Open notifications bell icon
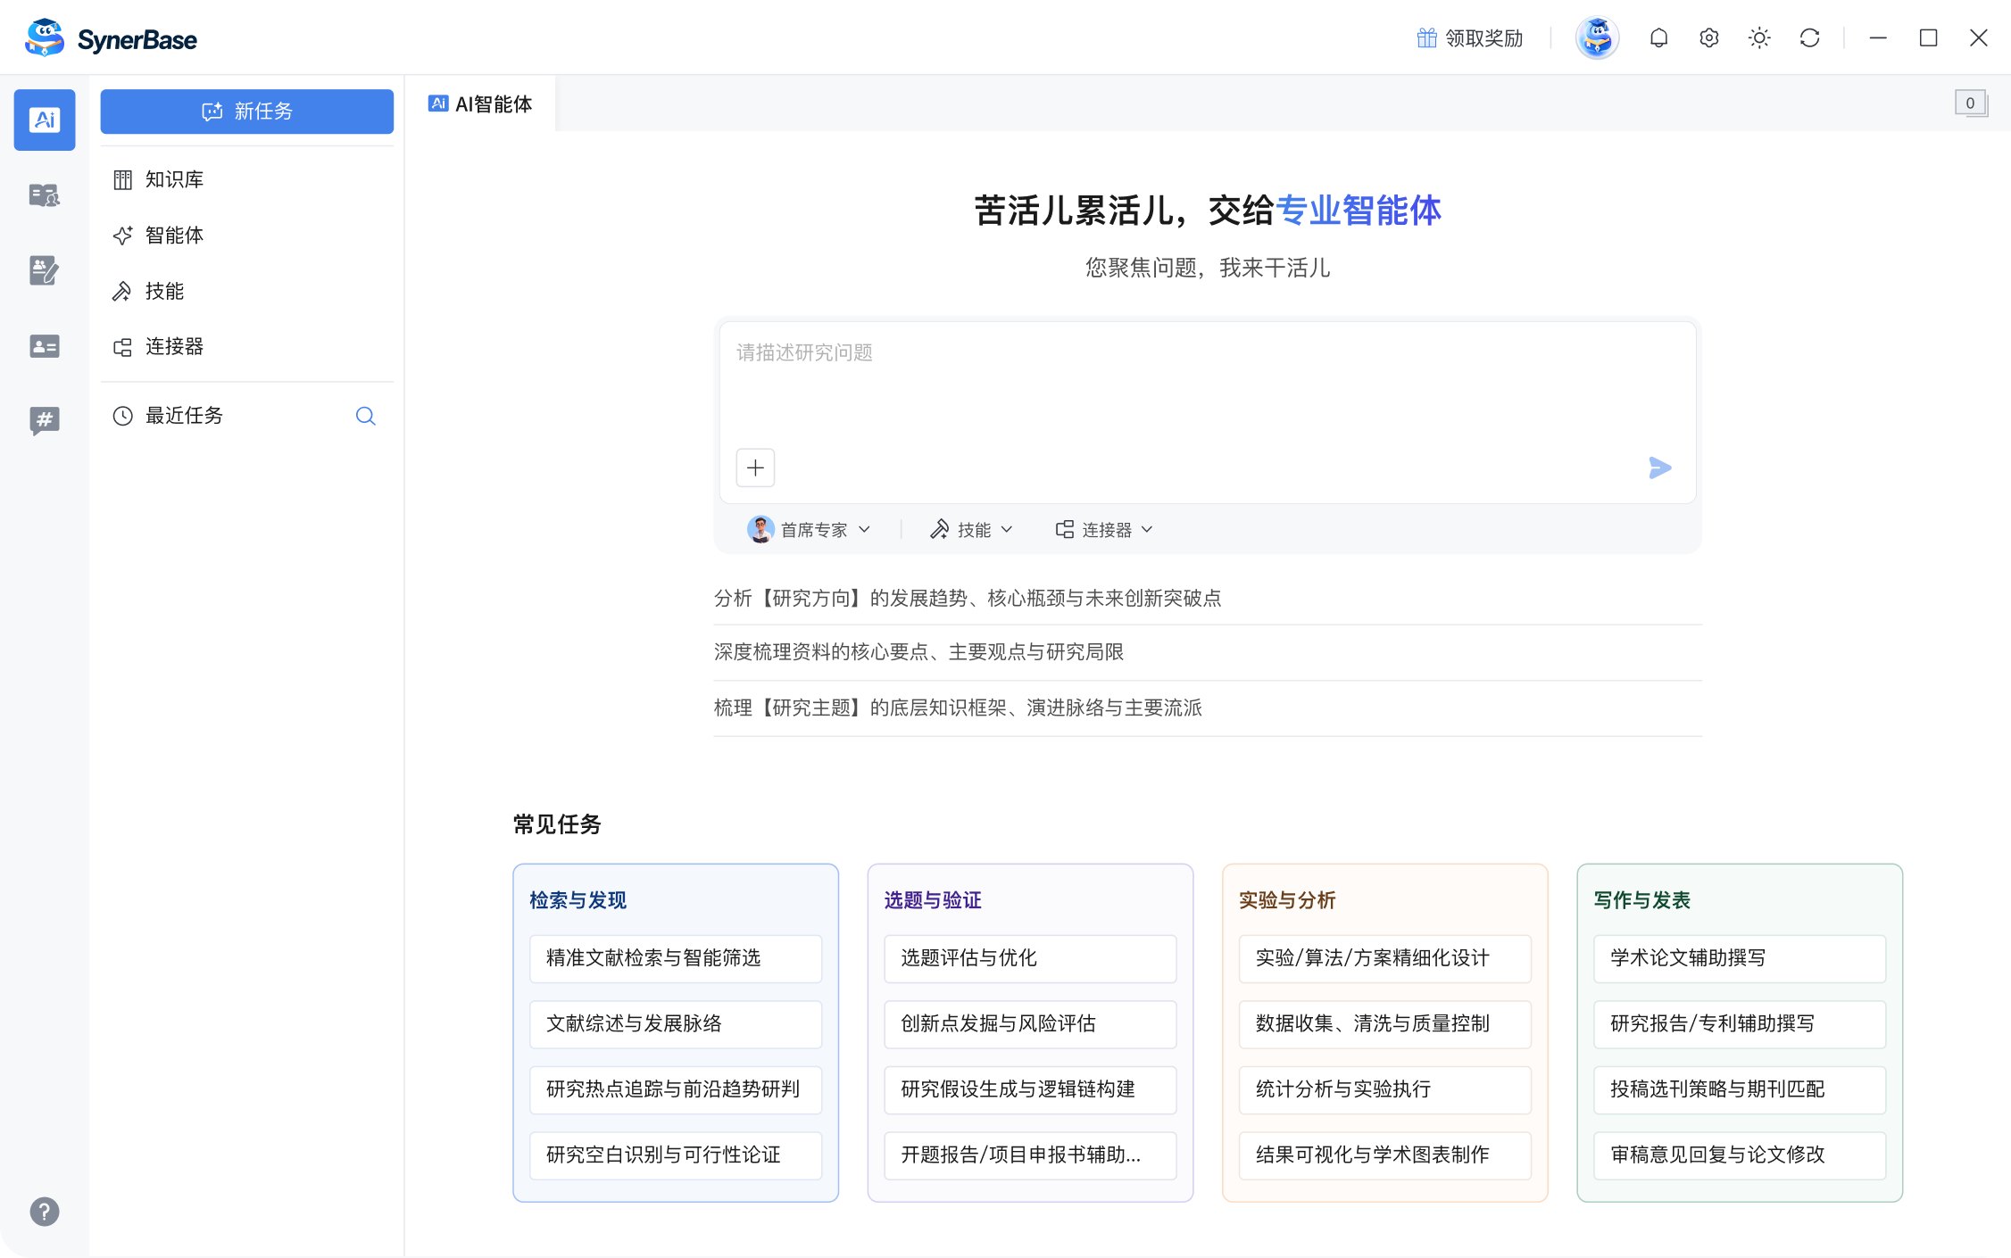The width and height of the screenshot is (2011, 1258). (x=1658, y=38)
